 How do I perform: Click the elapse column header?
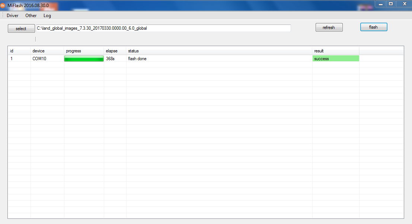pyautogui.click(x=115, y=51)
